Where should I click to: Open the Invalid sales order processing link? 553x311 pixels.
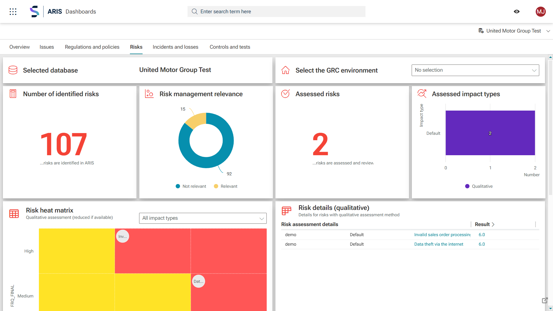click(442, 235)
